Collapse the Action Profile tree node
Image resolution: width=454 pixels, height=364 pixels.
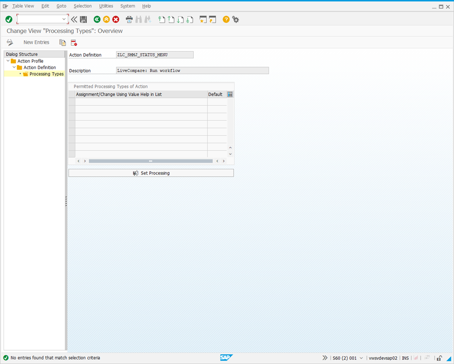point(8,61)
